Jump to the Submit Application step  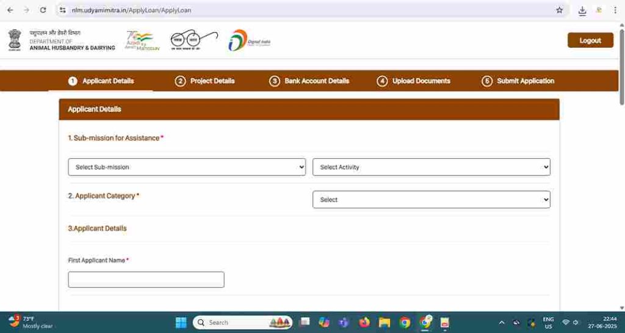tap(518, 81)
